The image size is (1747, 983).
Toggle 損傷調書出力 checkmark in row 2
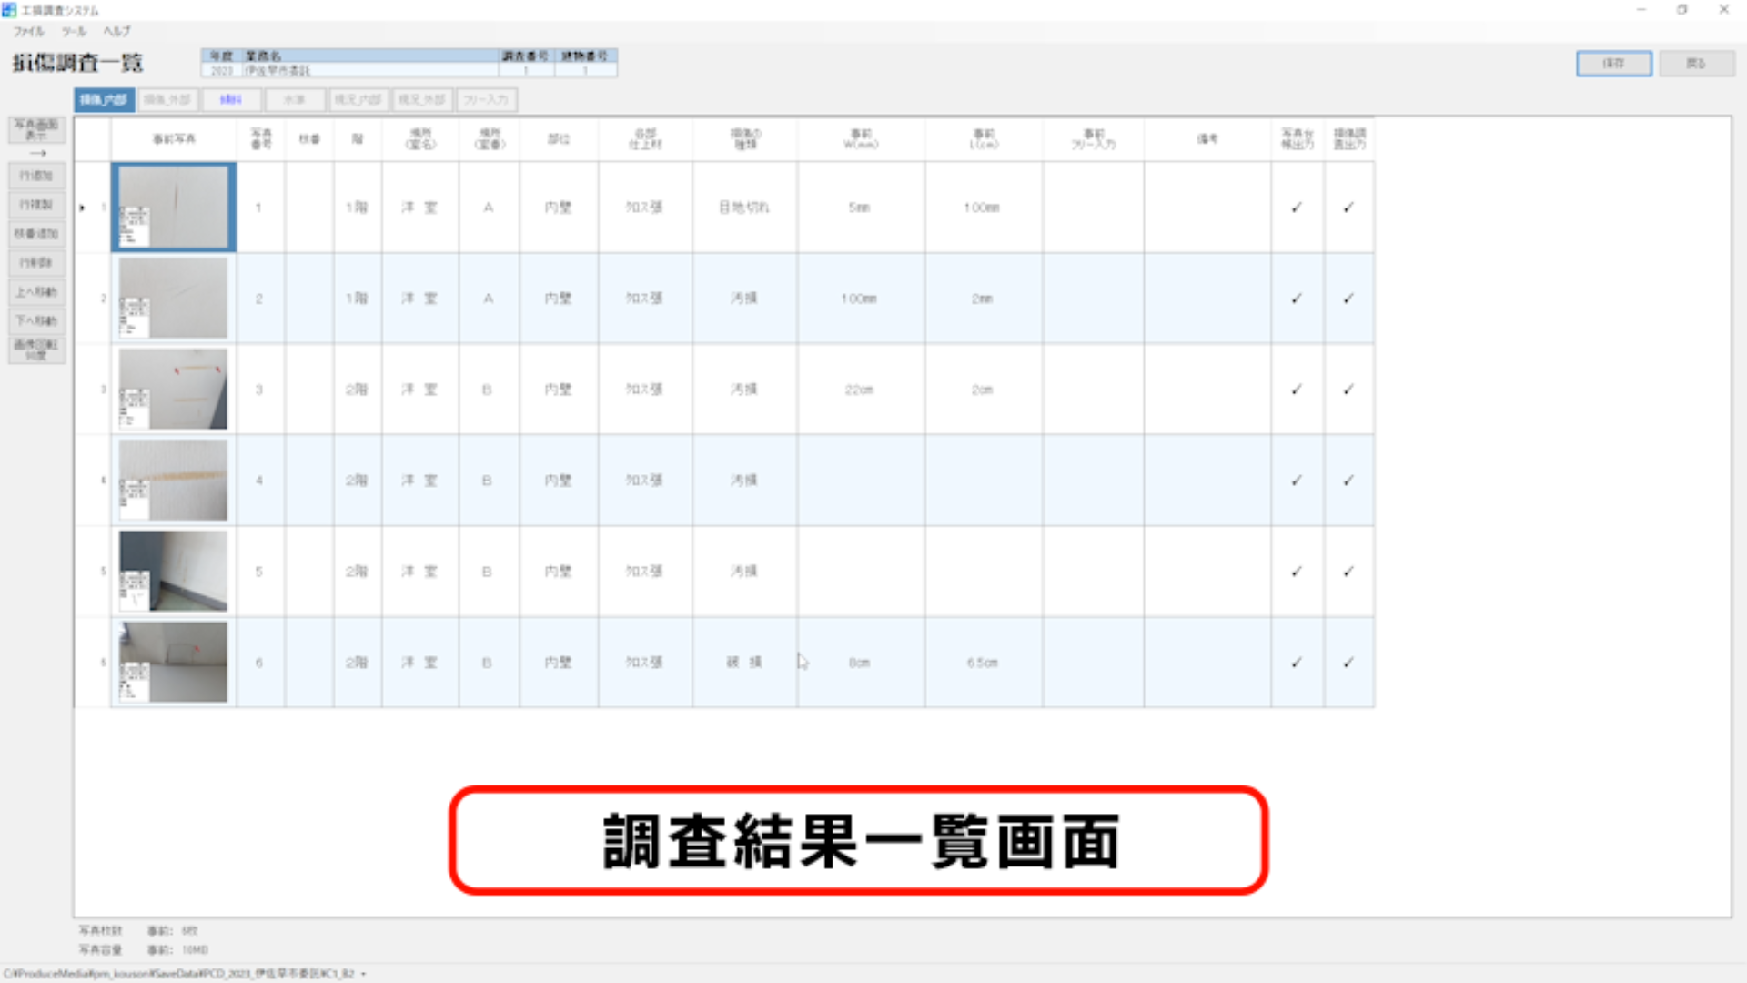1348,299
